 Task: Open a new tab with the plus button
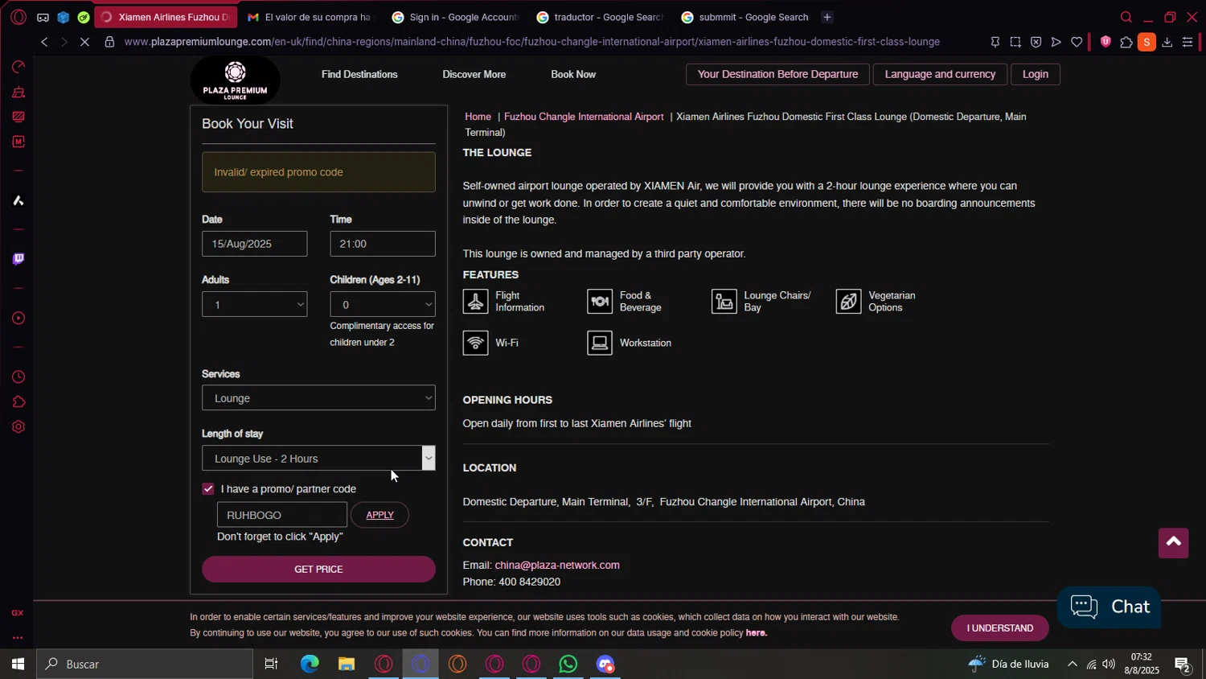click(x=827, y=17)
